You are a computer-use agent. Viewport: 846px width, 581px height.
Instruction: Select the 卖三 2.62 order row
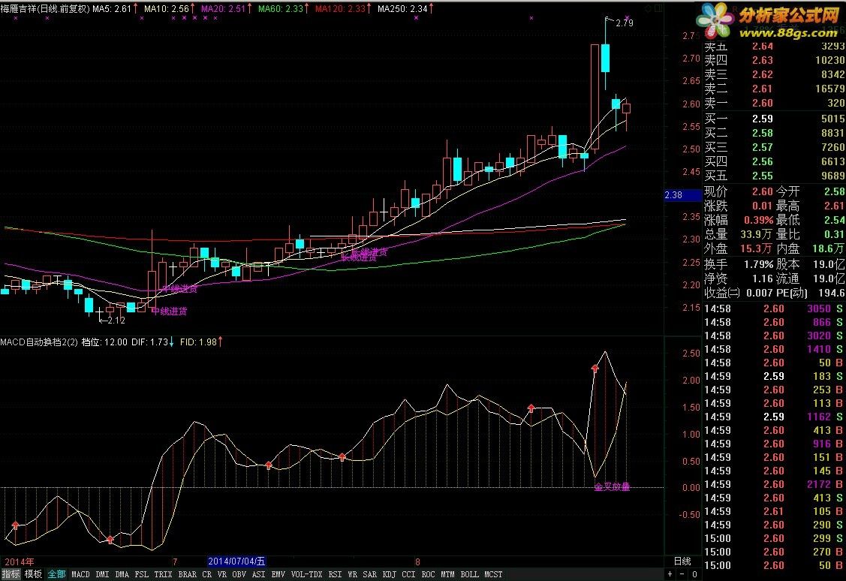(774, 74)
